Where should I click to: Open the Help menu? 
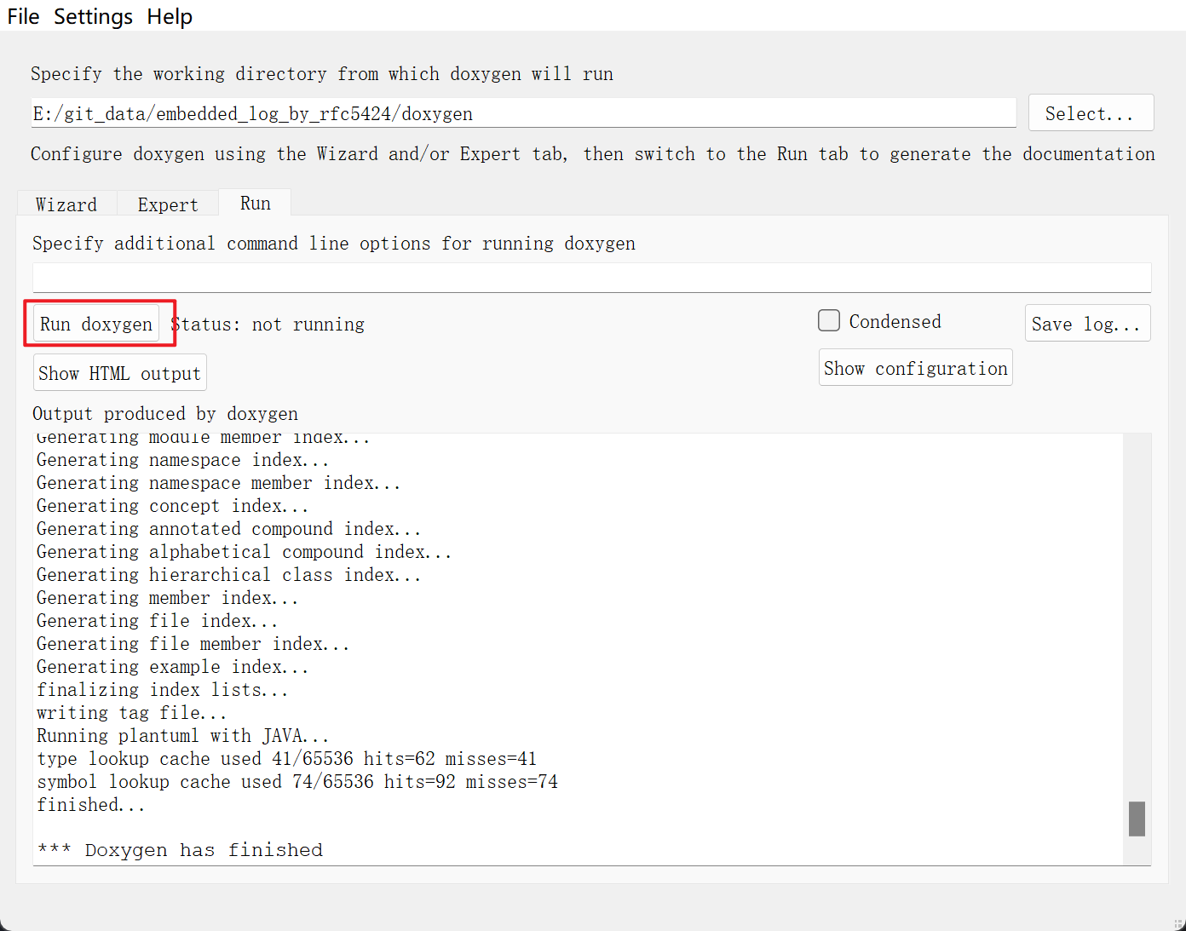[x=170, y=16]
